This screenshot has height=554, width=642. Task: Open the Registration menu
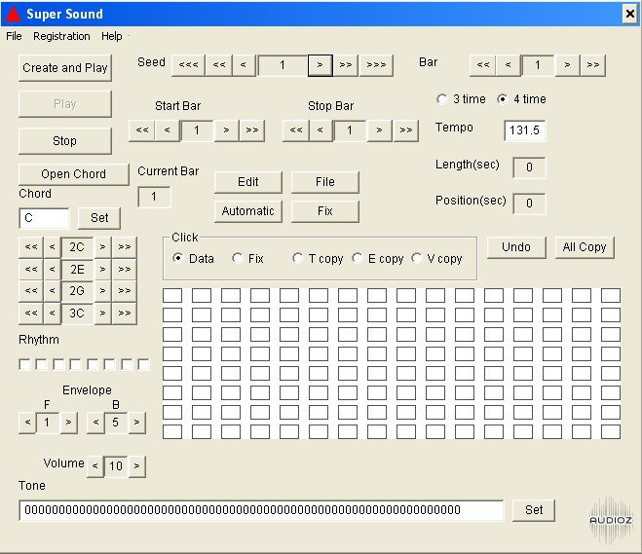[x=61, y=36]
